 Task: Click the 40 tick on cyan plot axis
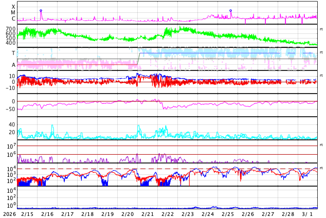(12, 124)
